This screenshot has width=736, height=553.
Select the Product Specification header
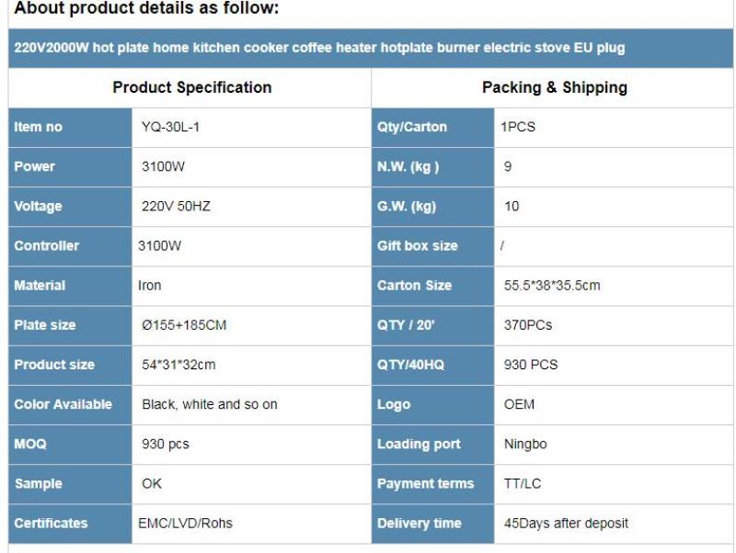(x=191, y=88)
